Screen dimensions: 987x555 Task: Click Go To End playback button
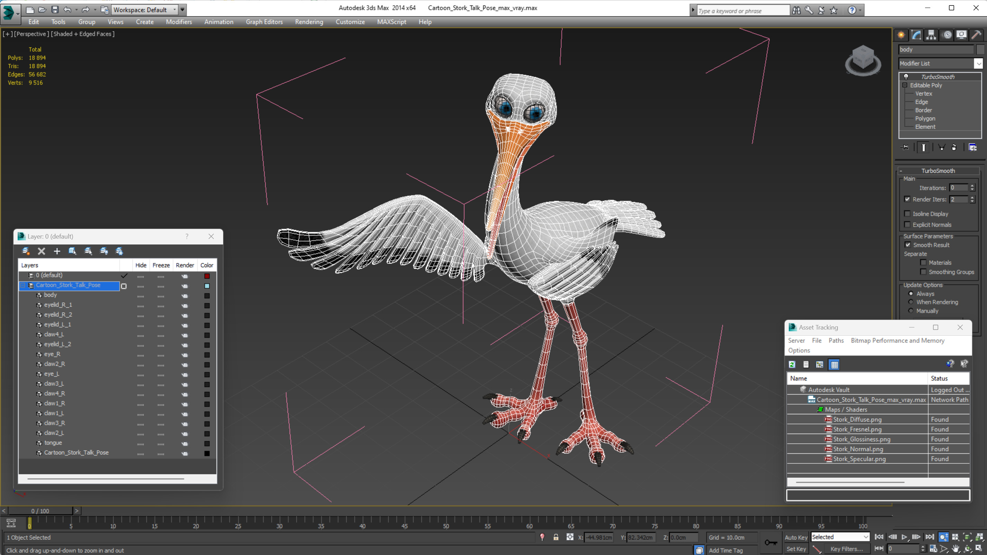pos(930,537)
